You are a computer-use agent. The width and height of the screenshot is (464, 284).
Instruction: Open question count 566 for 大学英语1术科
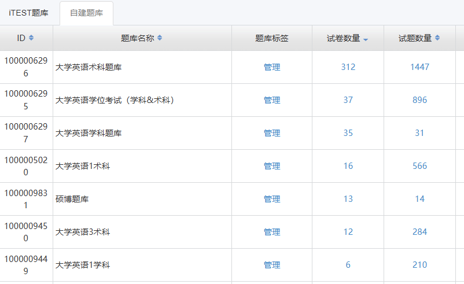click(x=419, y=166)
